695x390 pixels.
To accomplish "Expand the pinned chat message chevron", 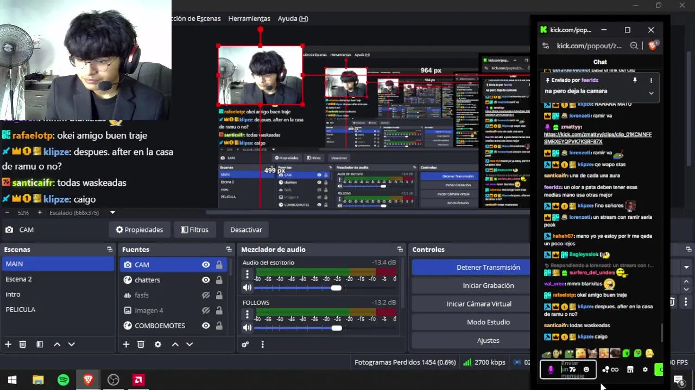I will (x=651, y=93).
